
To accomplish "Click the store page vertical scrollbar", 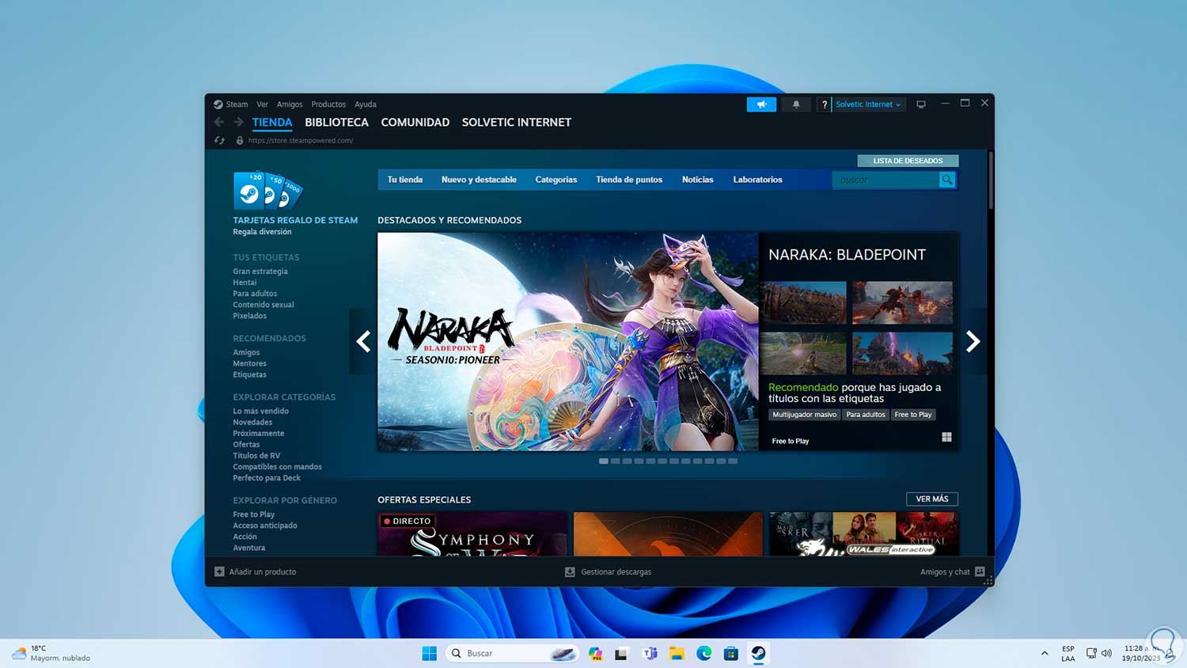I will [990, 180].
